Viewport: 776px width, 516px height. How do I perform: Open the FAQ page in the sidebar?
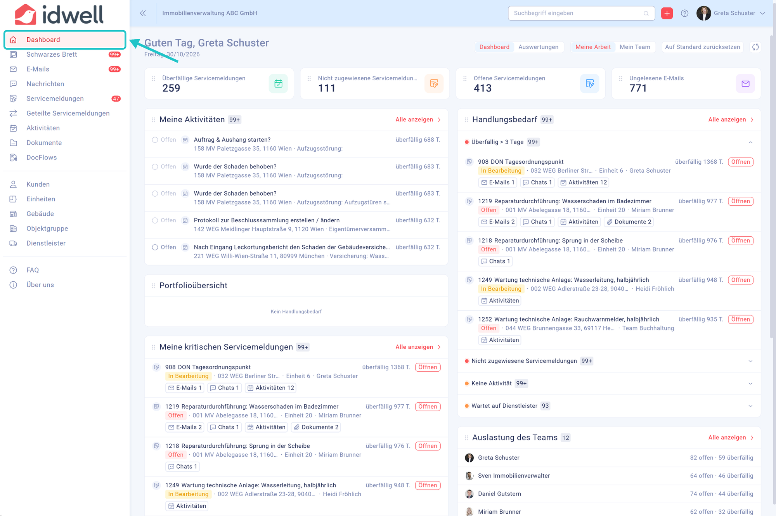click(x=65, y=270)
